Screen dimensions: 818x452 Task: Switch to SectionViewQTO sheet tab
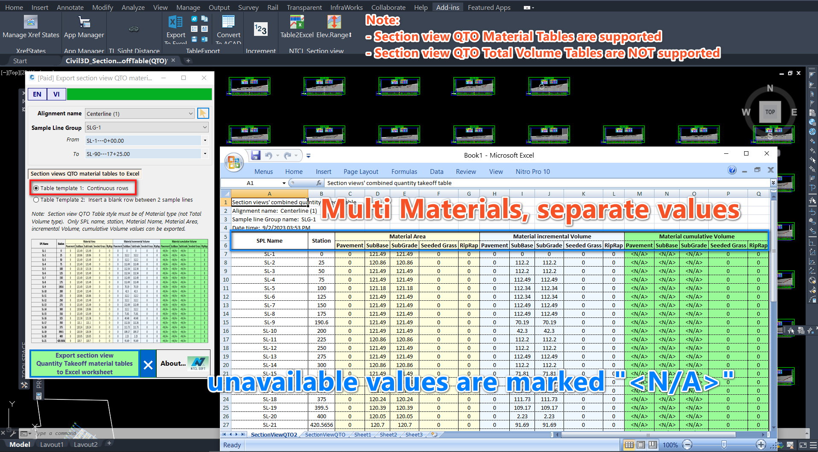[325, 434]
